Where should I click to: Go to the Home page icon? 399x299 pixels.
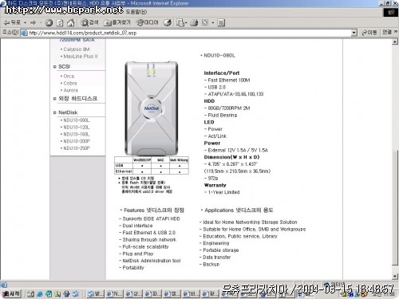click(x=70, y=23)
